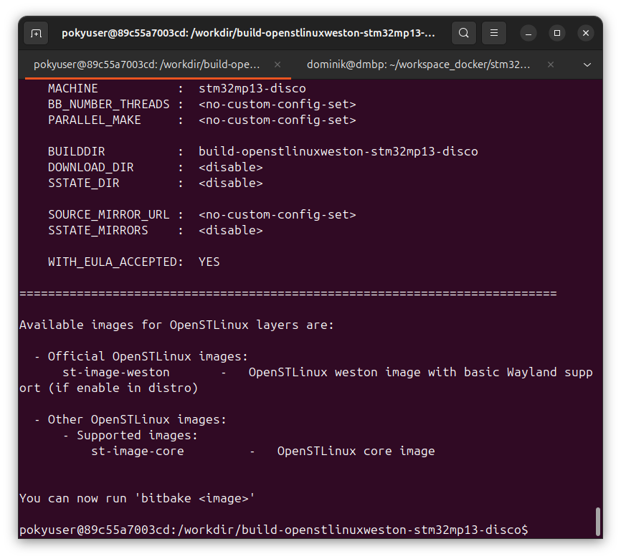Click the 'Supported images:' line
This screenshot has height=559, width=621.
tap(137, 436)
